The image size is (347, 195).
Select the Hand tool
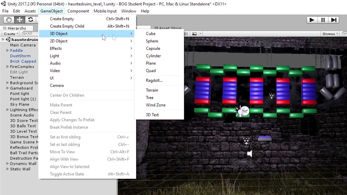tap(9, 20)
